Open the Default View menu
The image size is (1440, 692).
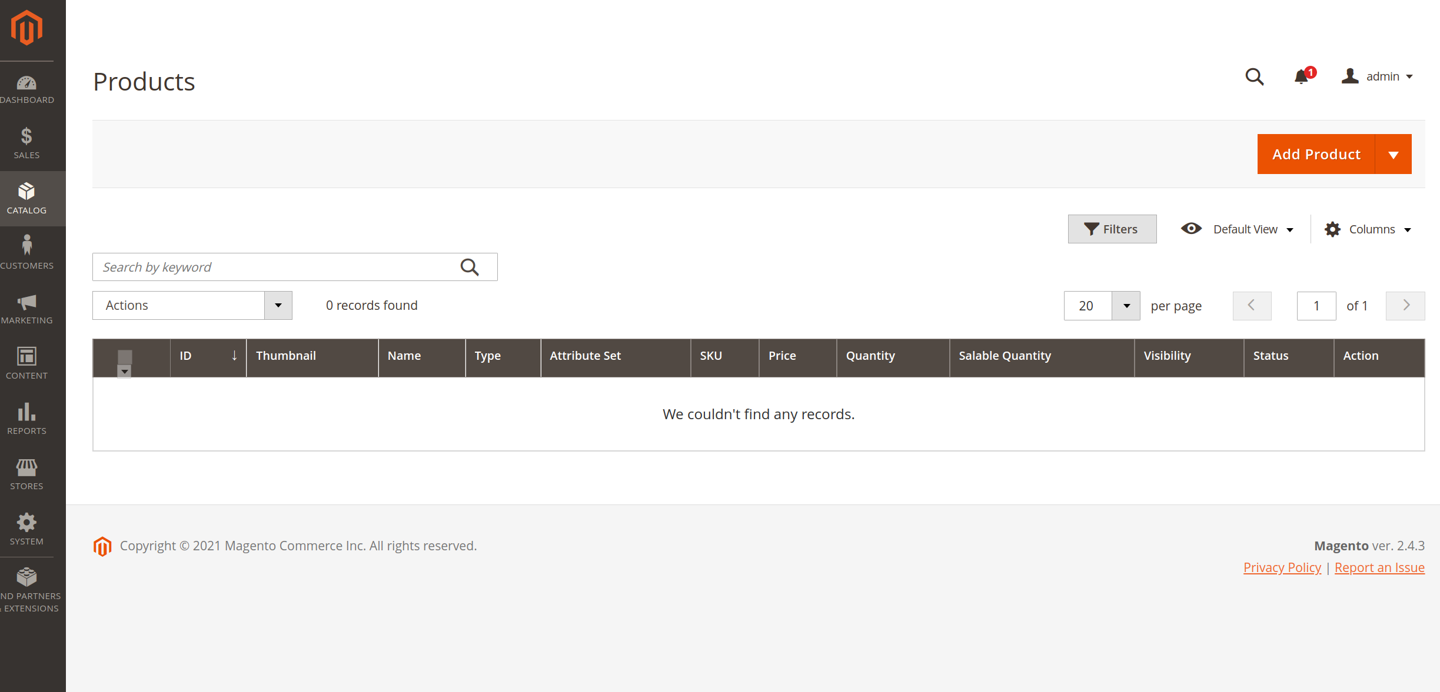1237,229
